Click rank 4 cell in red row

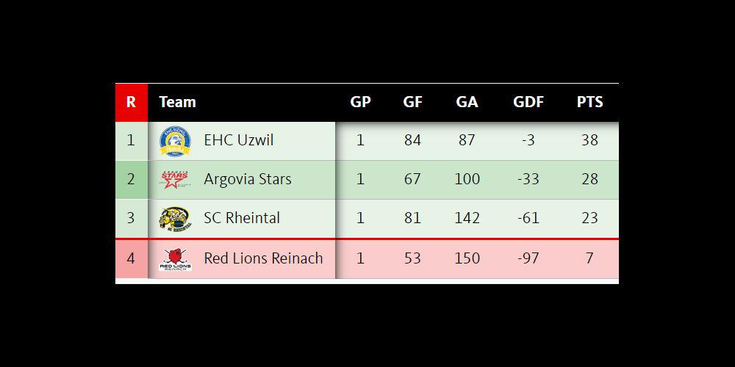pyautogui.click(x=131, y=258)
